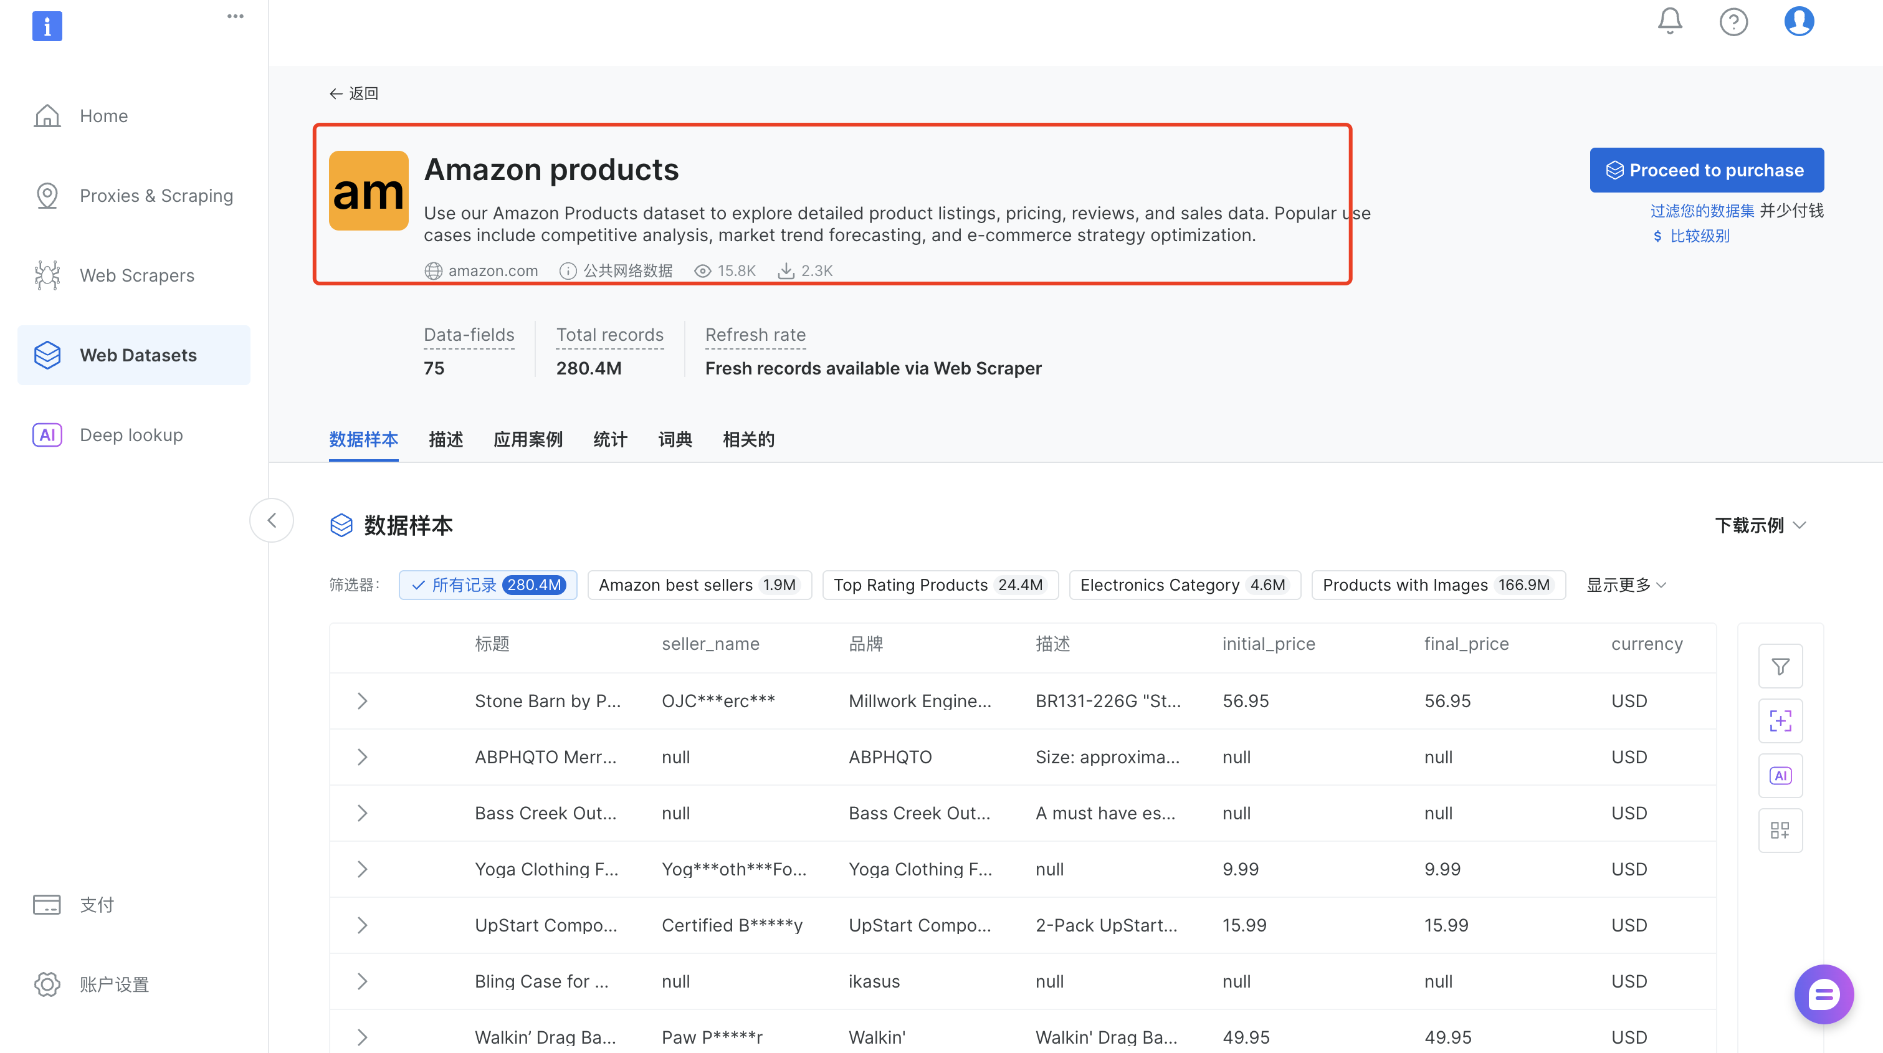Click the Data-fields label

tap(469, 335)
